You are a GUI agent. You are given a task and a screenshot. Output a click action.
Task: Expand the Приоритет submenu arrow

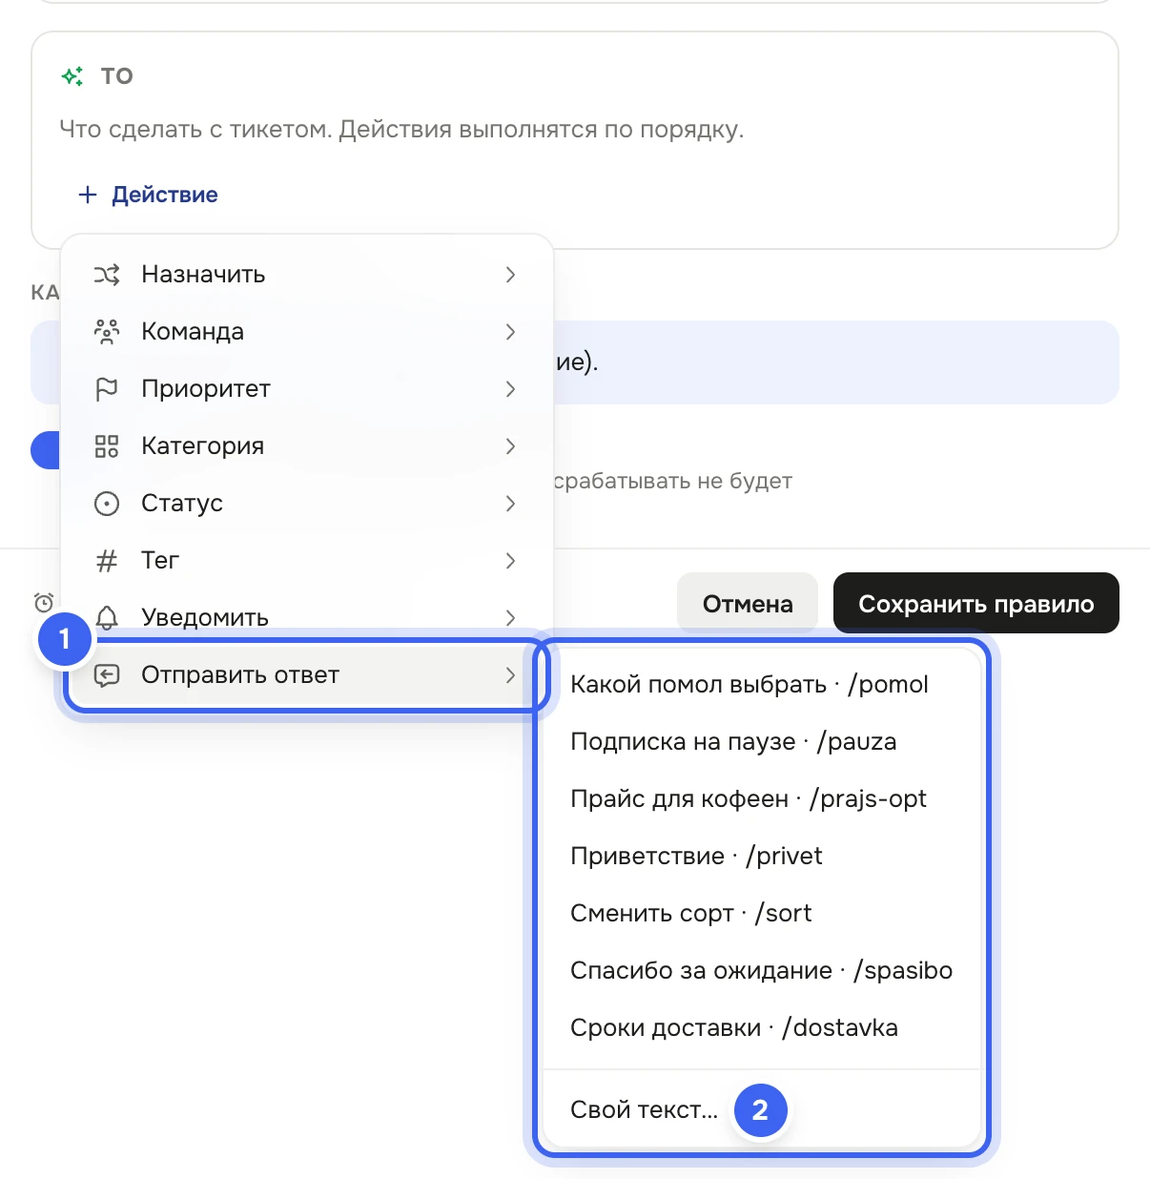coord(510,389)
